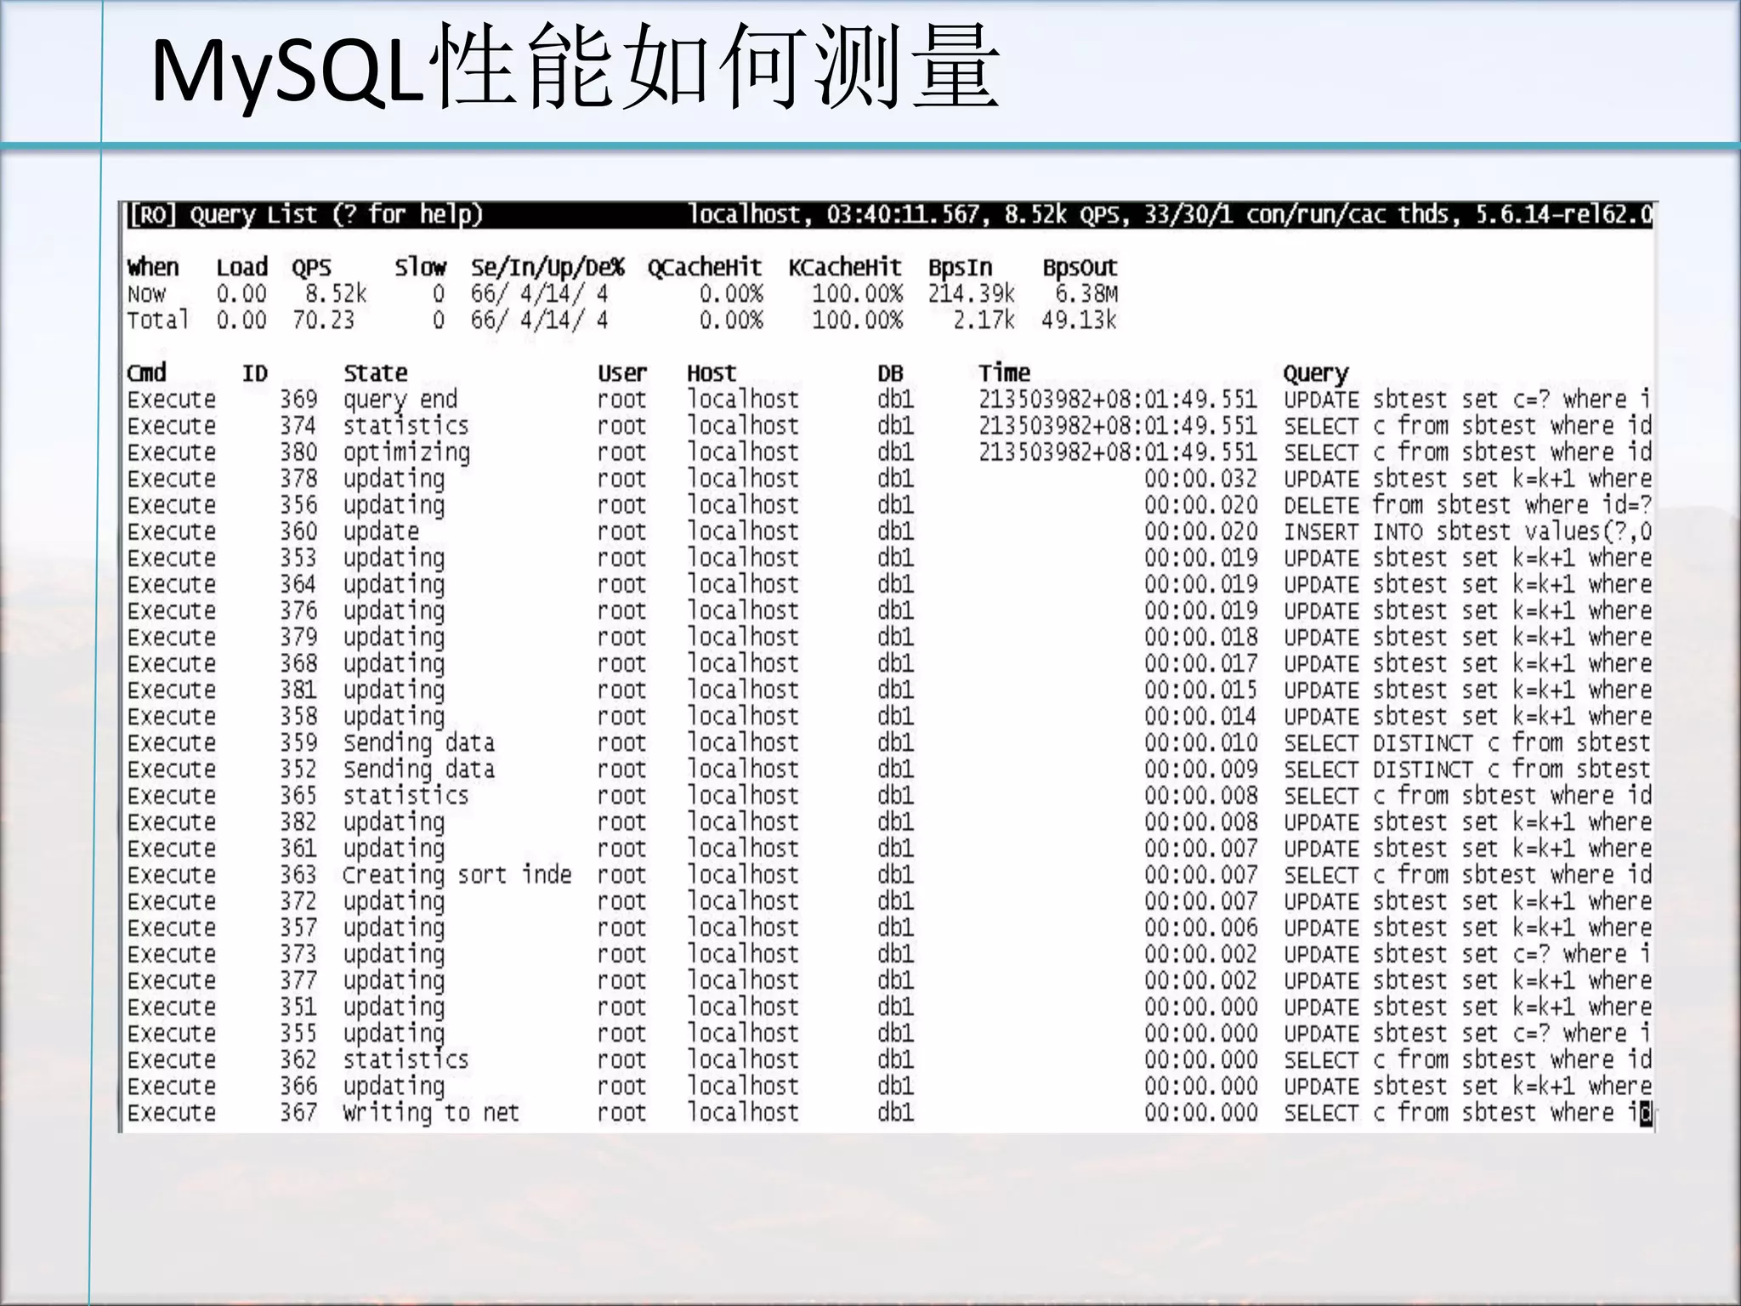Screen dimensions: 1741x1306
Task: Click thread ID "351"
Action: (298, 1007)
